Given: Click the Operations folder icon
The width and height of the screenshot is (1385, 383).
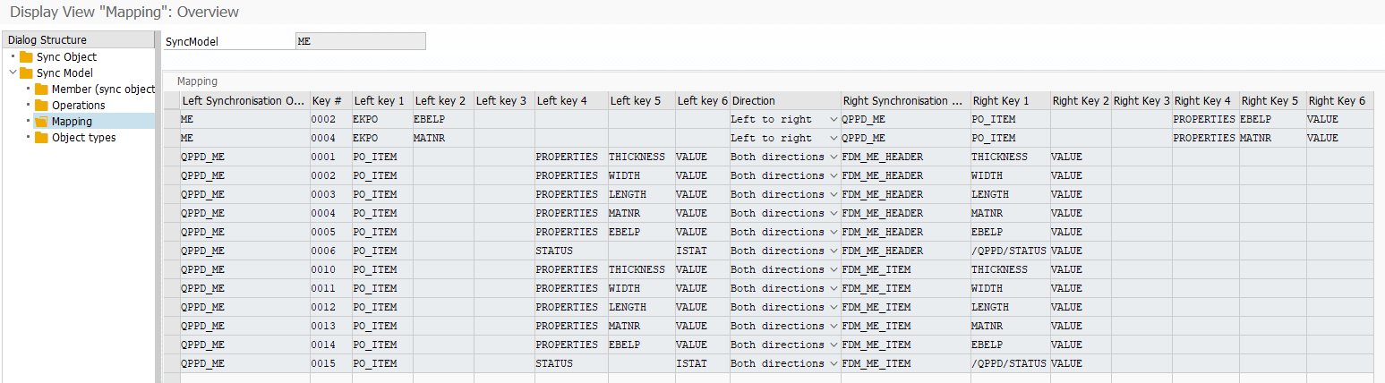Looking at the screenshot, I should click(x=41, y=106).
